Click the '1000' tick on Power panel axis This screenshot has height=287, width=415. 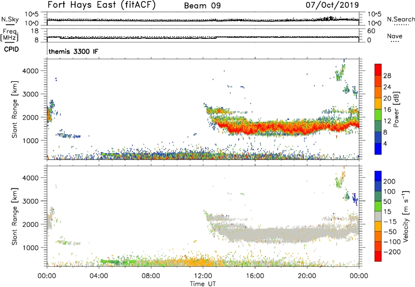(31, 140)
